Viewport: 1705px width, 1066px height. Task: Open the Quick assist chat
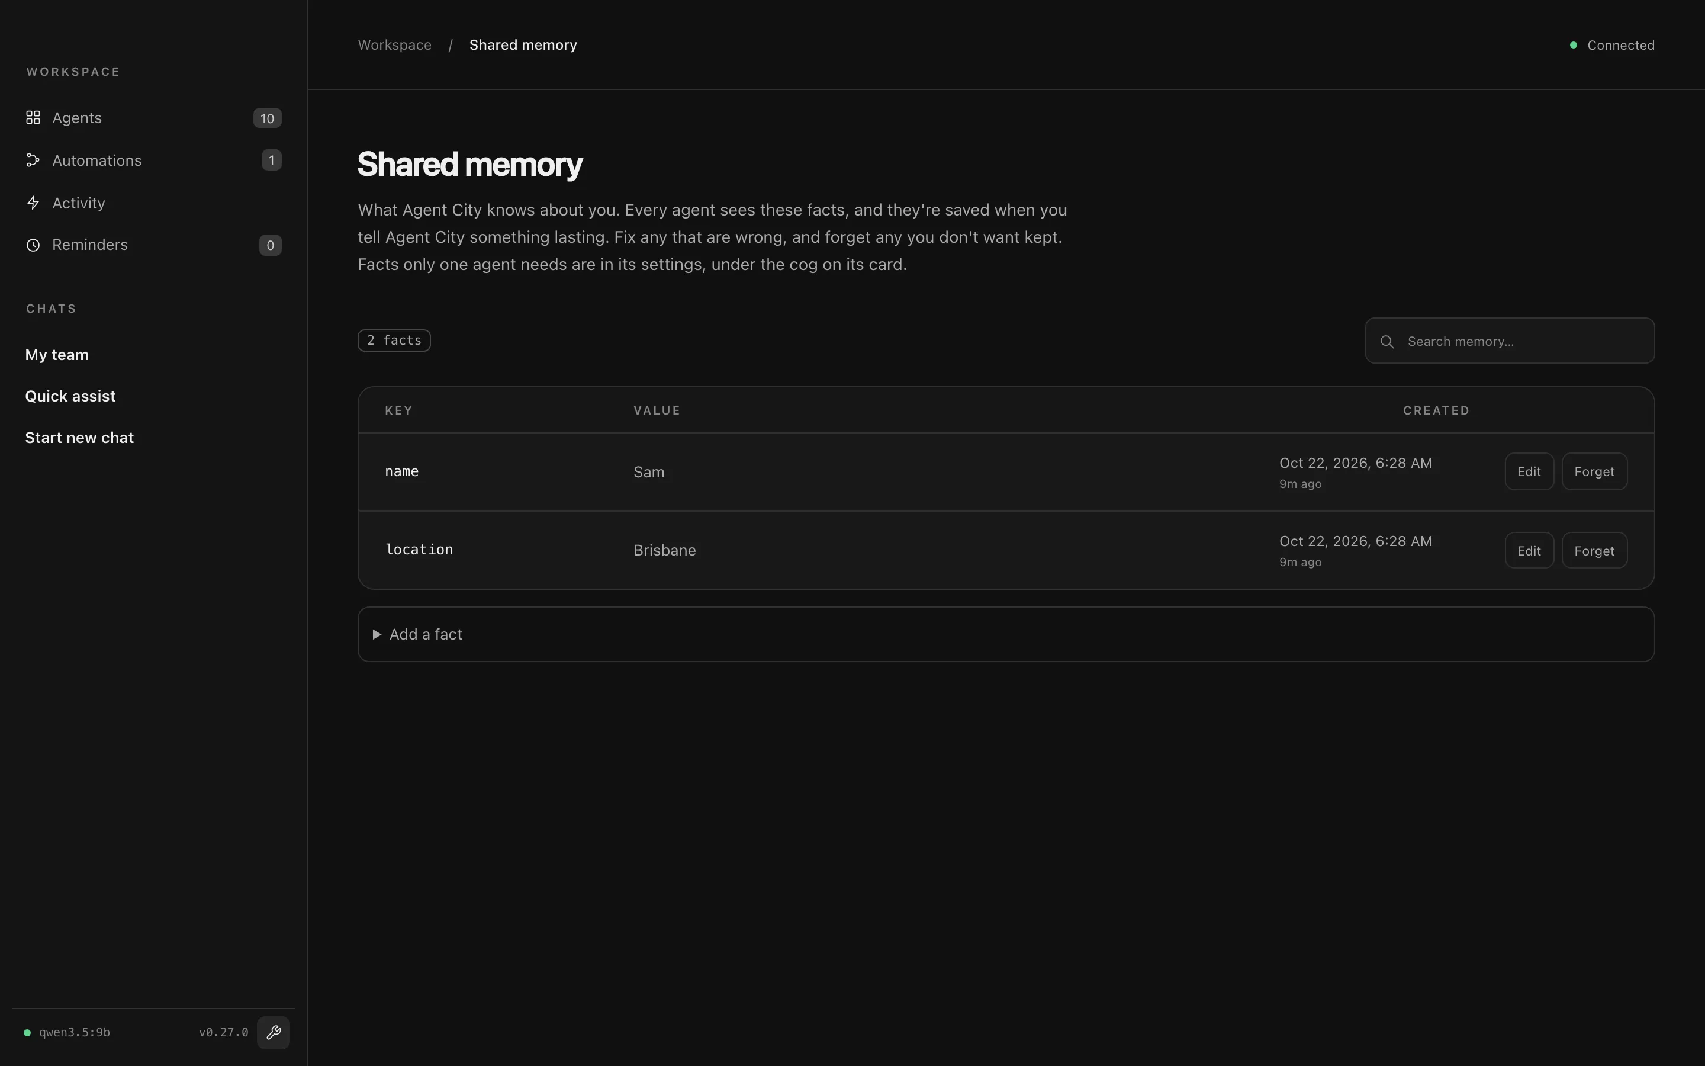tap(70, 396)
